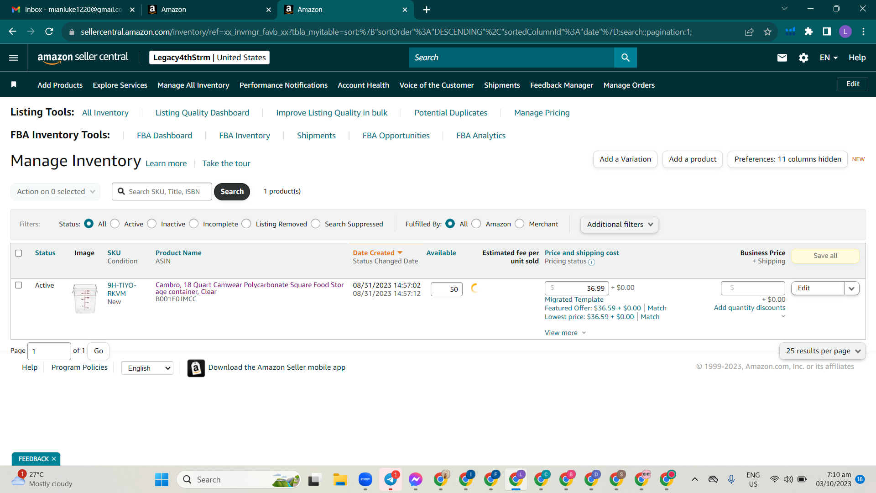Select the Inactive status filter

[x=152, y=224]
